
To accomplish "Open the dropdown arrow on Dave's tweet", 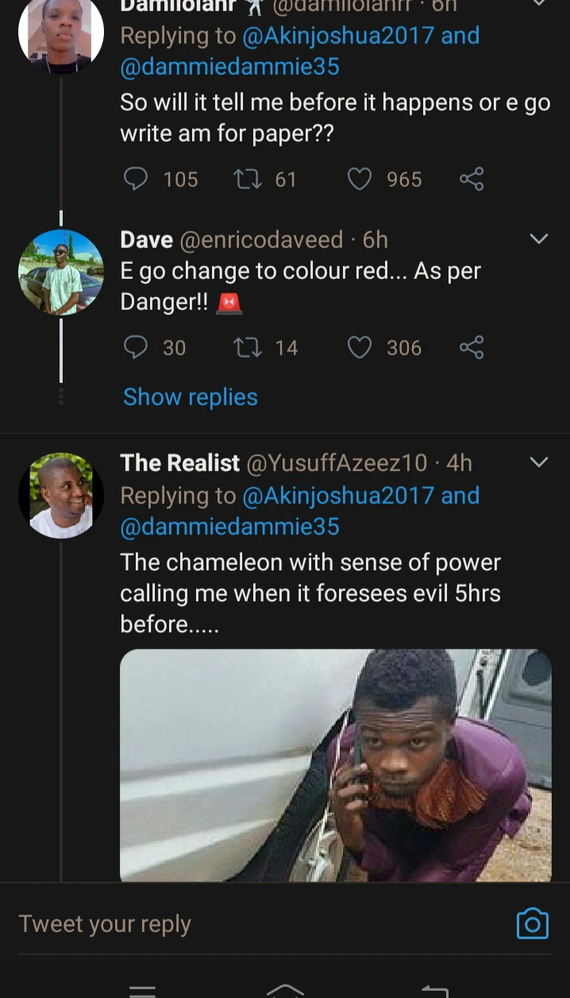I will pyautogui.click(x=539, y=239).
